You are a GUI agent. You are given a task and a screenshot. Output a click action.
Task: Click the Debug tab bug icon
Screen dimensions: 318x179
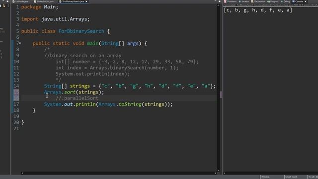(282, 1)
